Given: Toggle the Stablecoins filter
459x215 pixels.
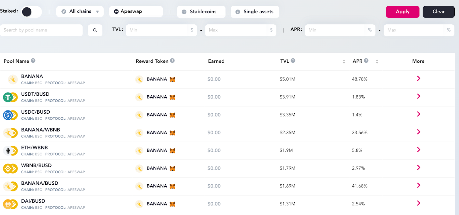Looking at the screenshot, I should click(x=201, y=12).
